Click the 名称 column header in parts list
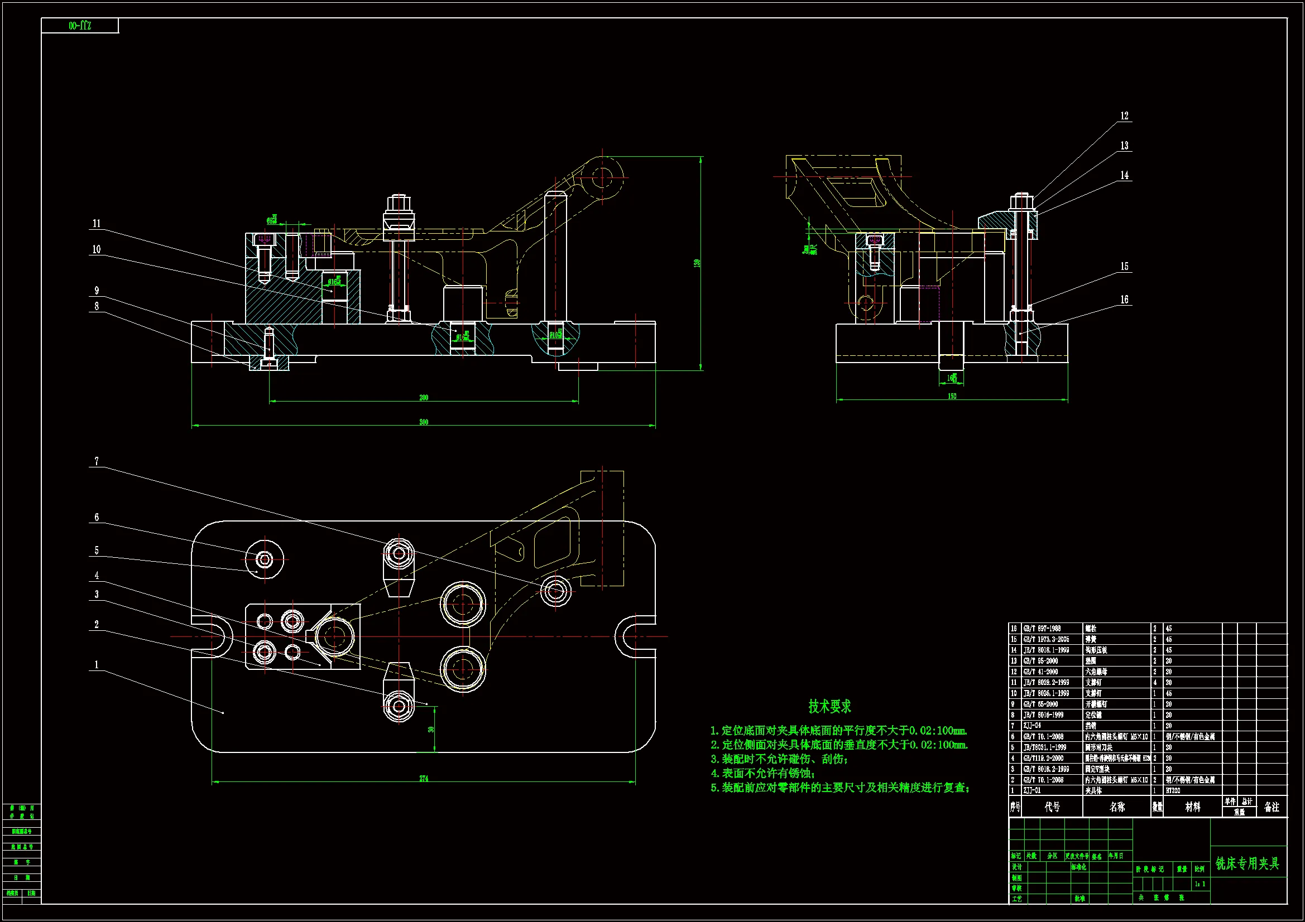 pyautogui.click(x=1117, y=807)
